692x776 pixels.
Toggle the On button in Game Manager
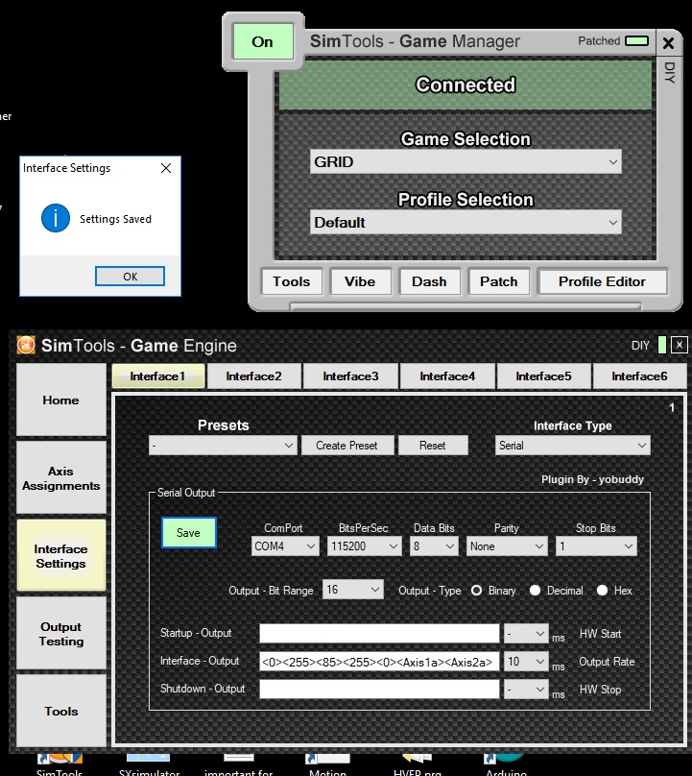tap(263, 42)
